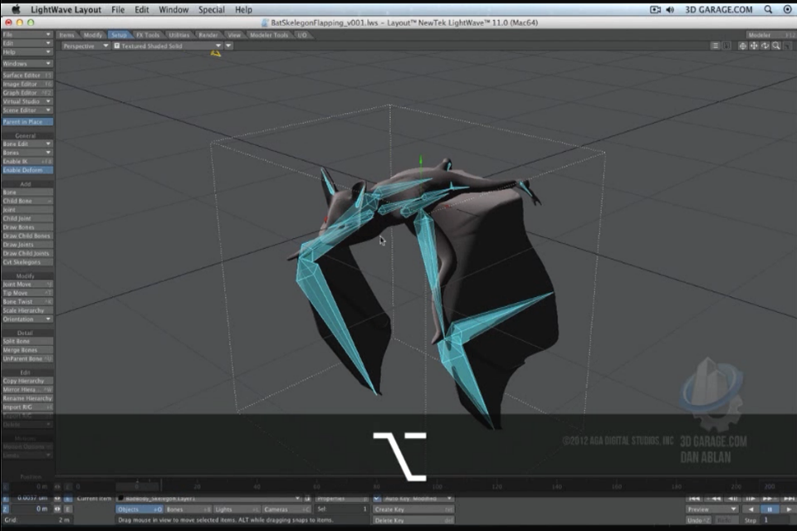Pause the animation playback
Image resolution: width=797 pixels, height=531 pixels.
[770, 509]
